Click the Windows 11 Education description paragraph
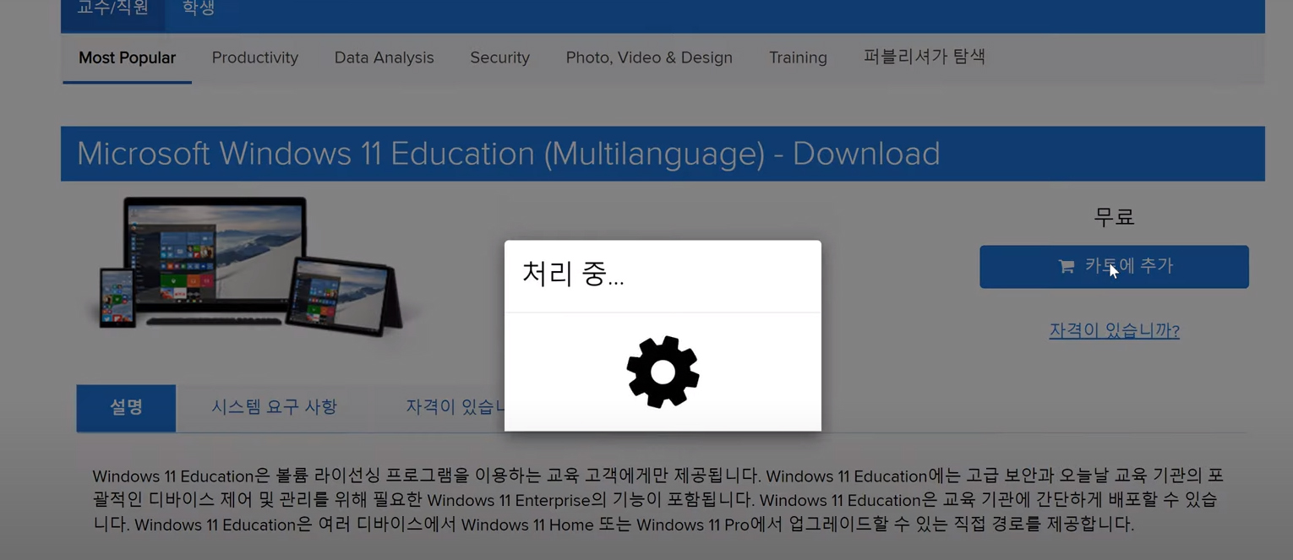Image resolution: width=1293 pixels, height=560 pixels. pos(657,499)
